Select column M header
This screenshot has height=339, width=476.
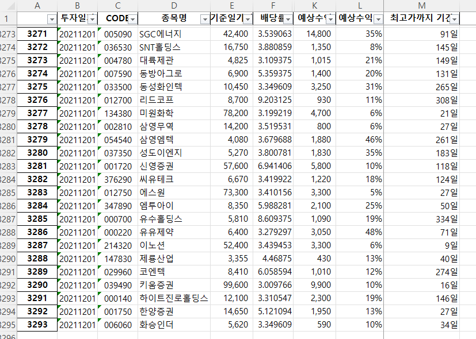click(x=422, y=6)
